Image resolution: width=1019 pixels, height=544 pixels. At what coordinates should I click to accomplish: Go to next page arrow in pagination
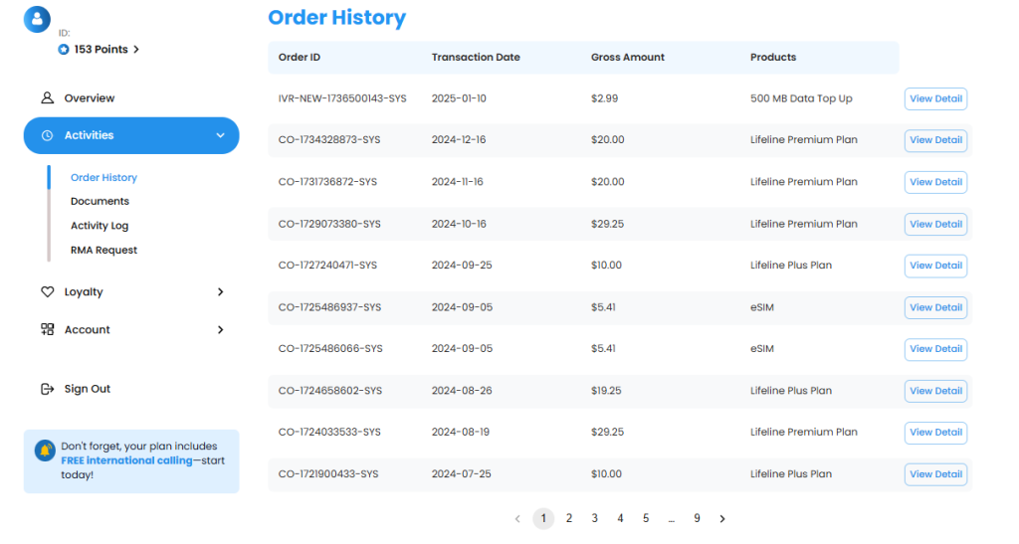coord(722,519)
